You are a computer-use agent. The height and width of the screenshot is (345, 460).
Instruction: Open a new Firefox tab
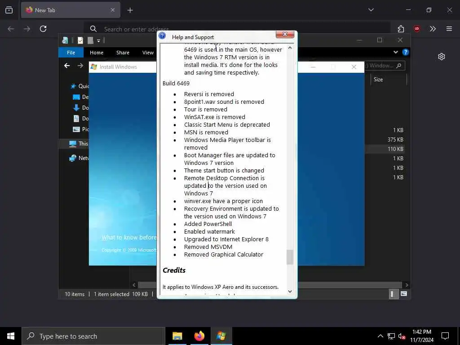click(130, 10)
